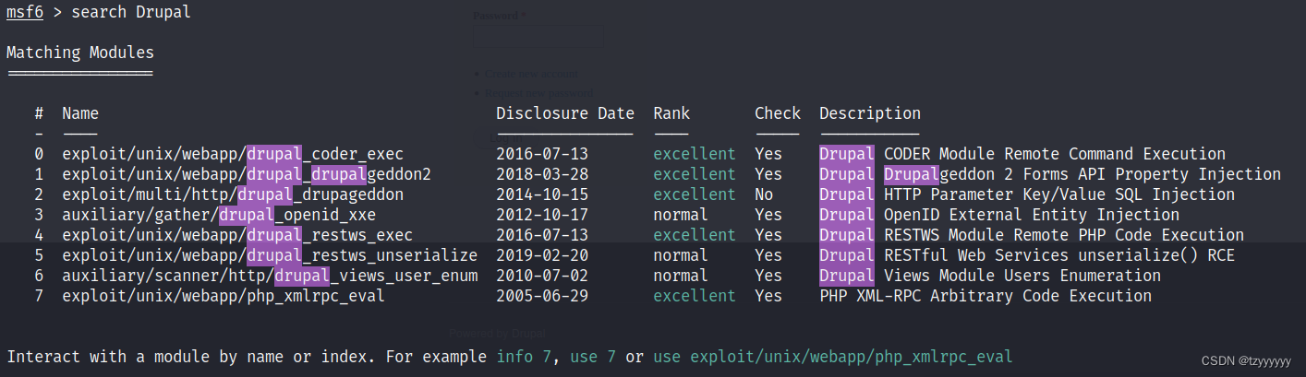Image resolution: width=1306 pixels, height=377 pixels.
Task: Click disclosure date 2019-02-20
Action: click(542, 255)
